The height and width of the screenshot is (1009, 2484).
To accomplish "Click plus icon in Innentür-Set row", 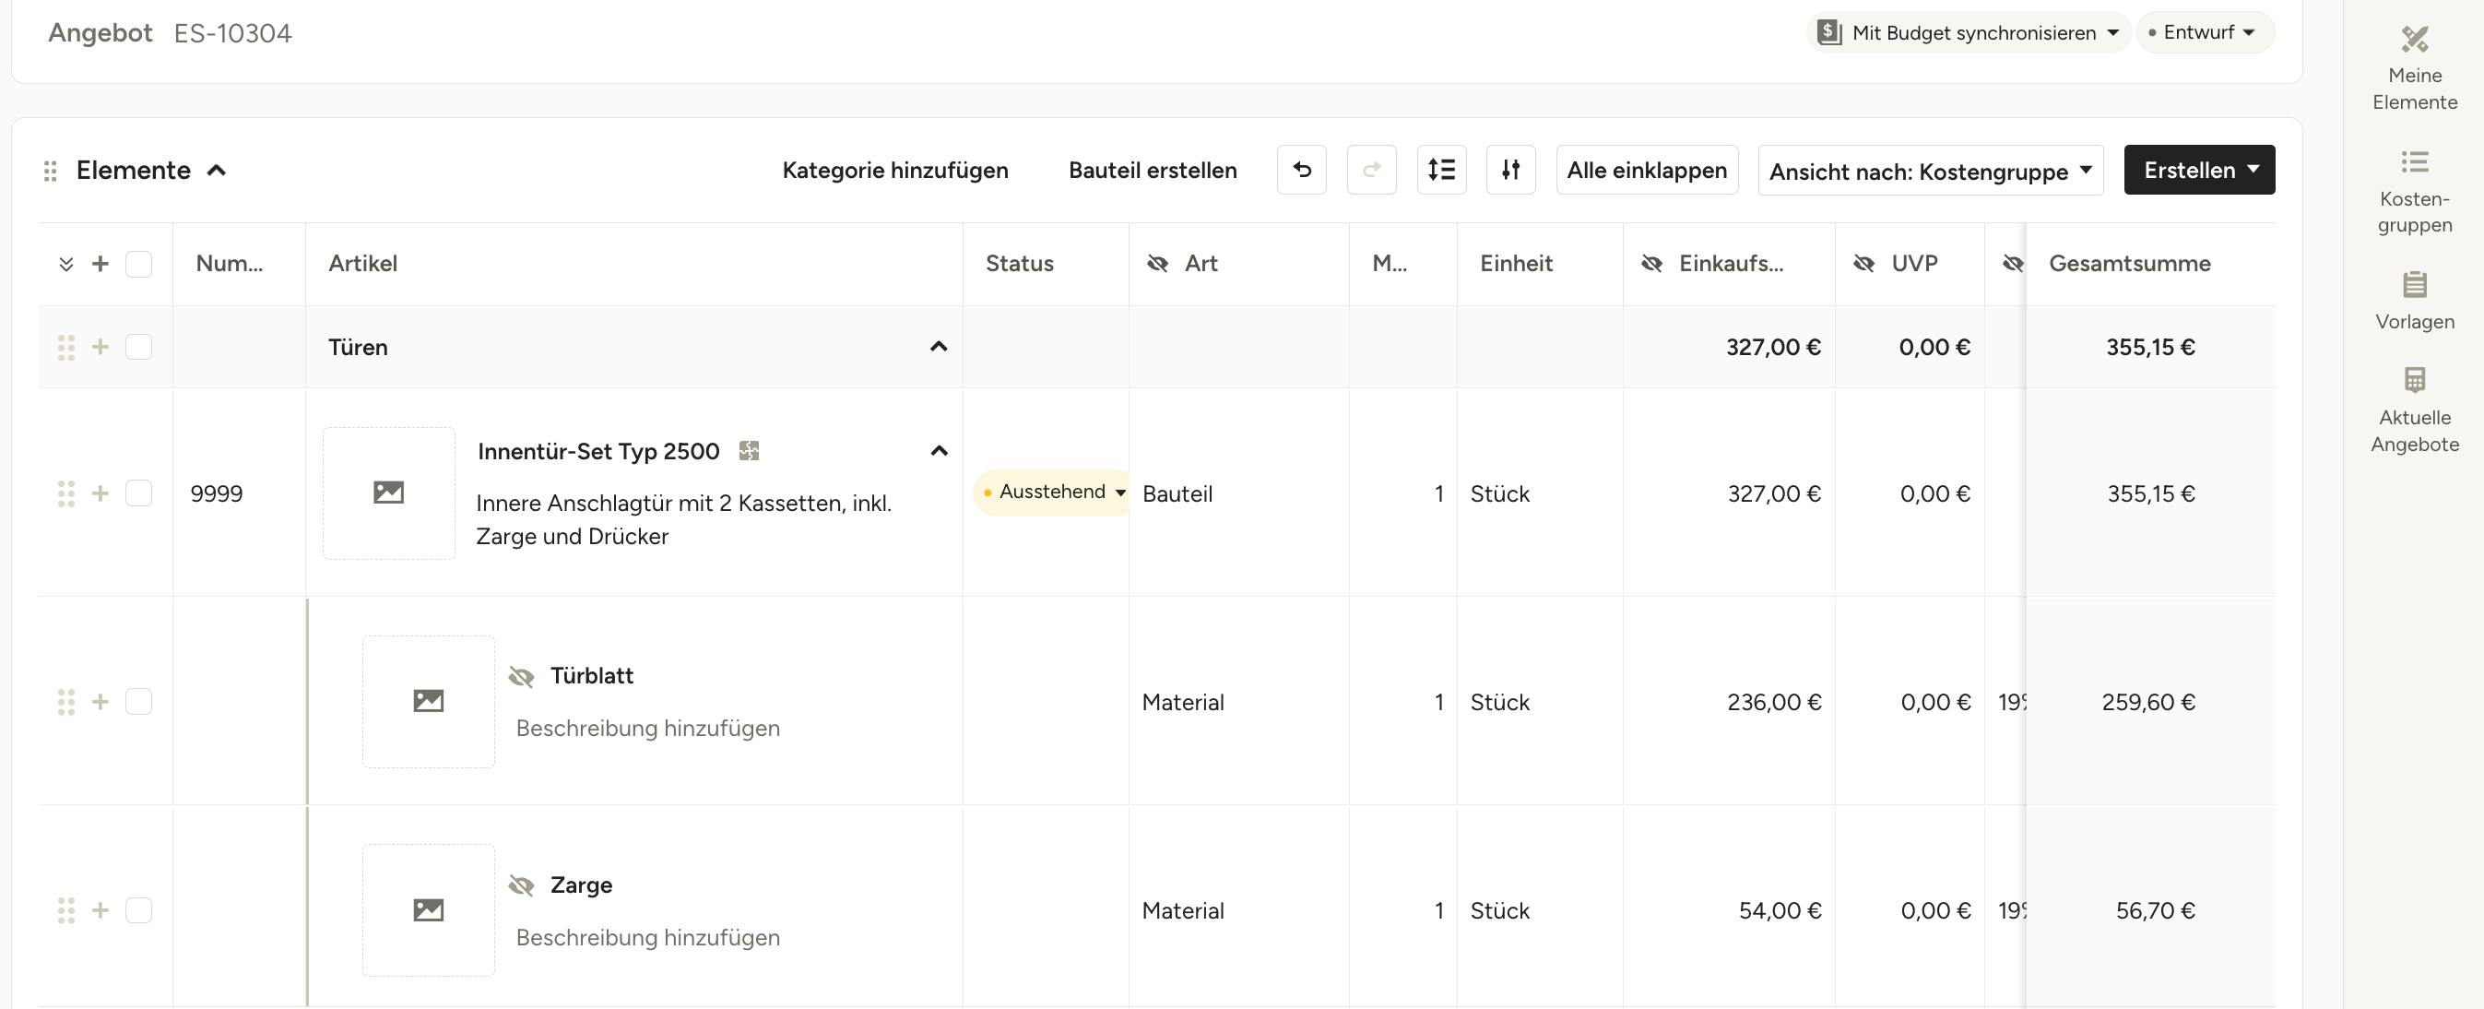I will (x=101, y=493).
